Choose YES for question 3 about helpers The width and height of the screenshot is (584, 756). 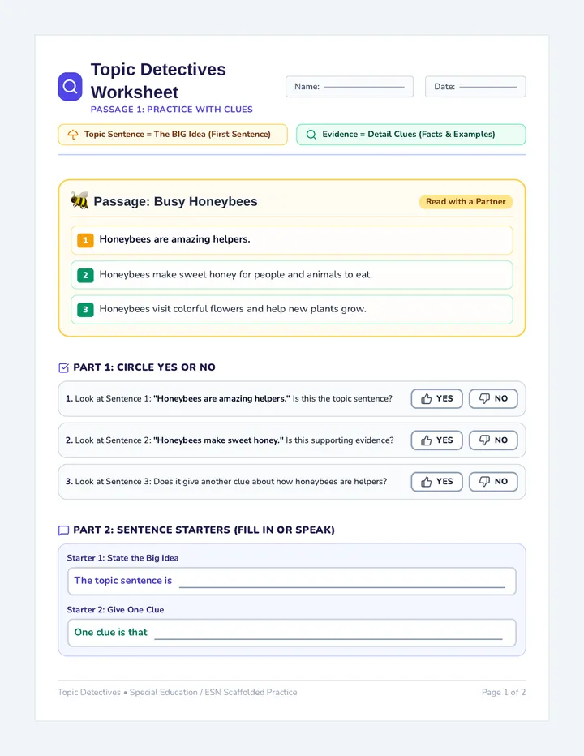[x=437, y=482]
